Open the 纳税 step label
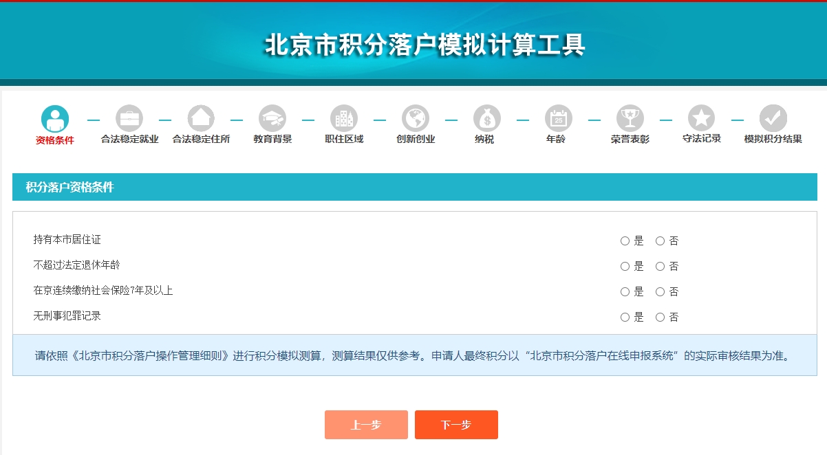Screen dimensions: 827x455 coord(484,140)
